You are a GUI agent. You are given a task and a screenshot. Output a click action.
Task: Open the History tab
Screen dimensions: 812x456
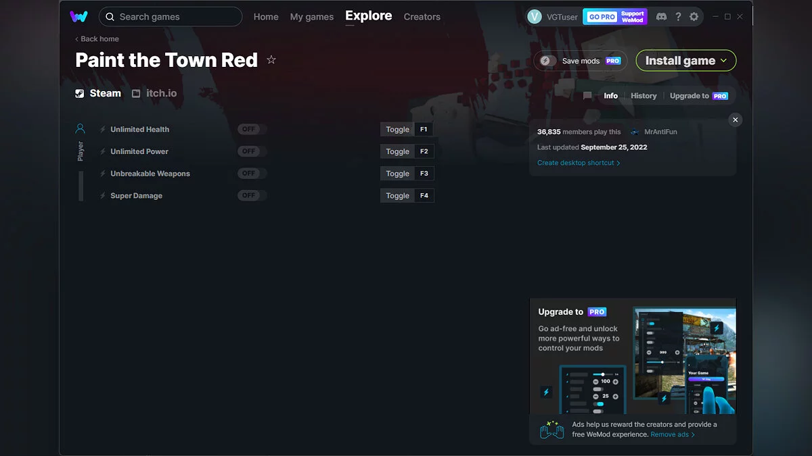pos(644,96)
